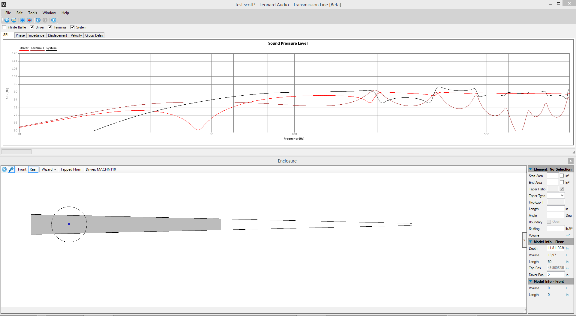Toggle the Boundary Open checkbox
Viewport: 576px width, 316px height.
[549, 222]
